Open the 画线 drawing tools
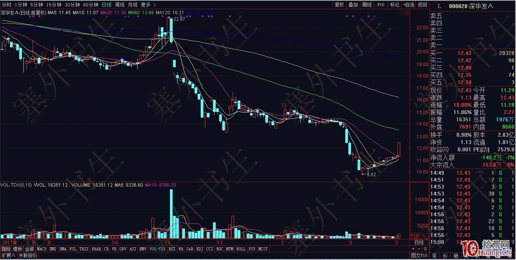Image resolution: width=516 pixels, height=260 pixels. pyautogui.click(x=367, y=5)
